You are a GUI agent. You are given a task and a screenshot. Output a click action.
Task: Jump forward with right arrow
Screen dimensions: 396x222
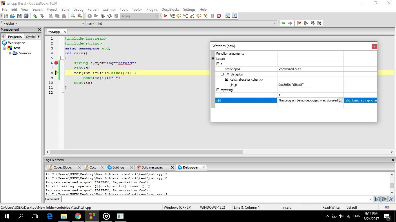[290, 23]
